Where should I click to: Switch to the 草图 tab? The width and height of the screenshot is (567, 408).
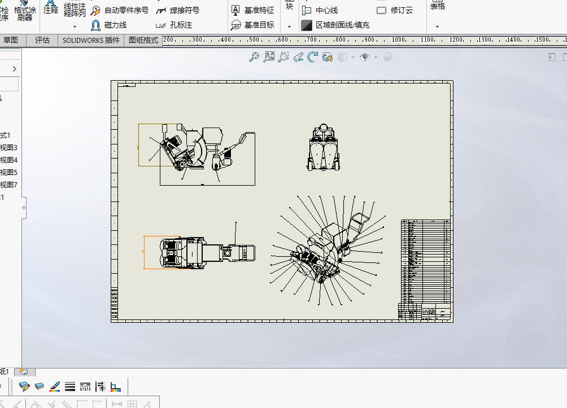[x=11, y=40]
